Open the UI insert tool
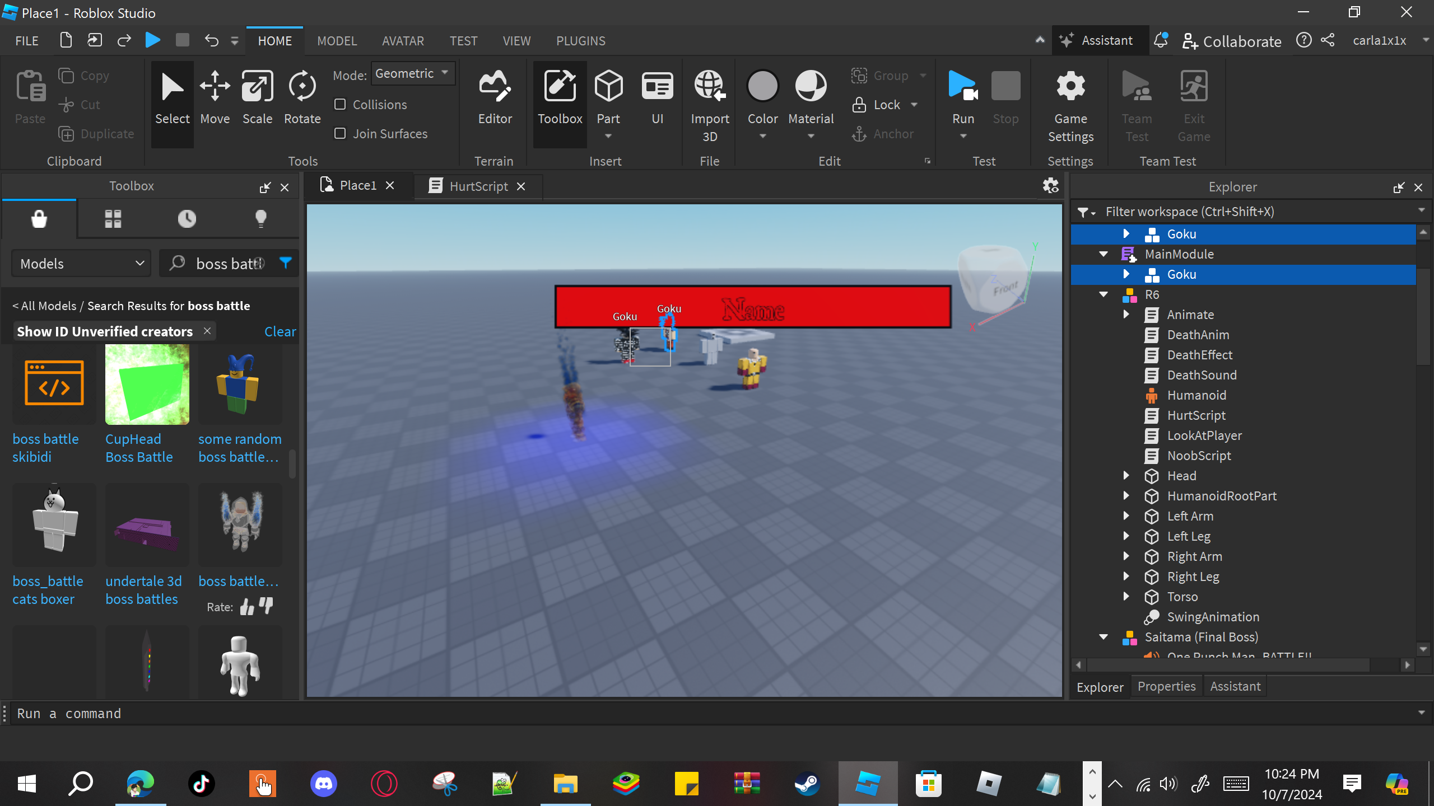Screen dimensions: 1434x806 click(x=657, y=98)
